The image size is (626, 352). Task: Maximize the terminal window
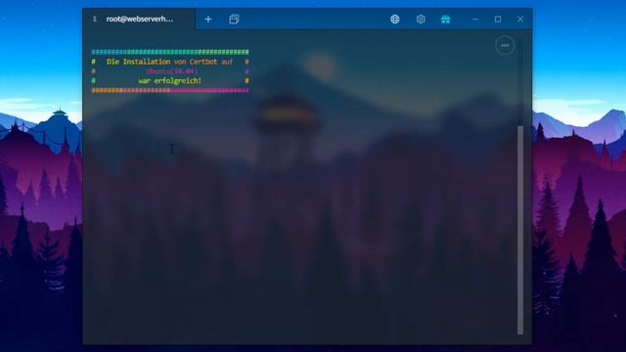(x=498, y=20)
